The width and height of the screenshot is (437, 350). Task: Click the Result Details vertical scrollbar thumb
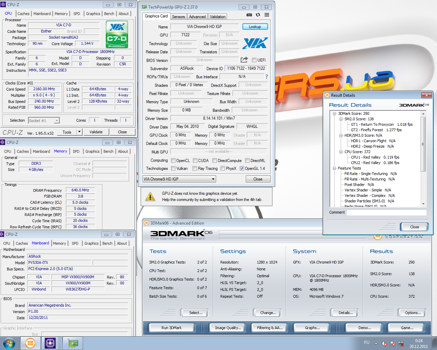[x=423, y=144]
